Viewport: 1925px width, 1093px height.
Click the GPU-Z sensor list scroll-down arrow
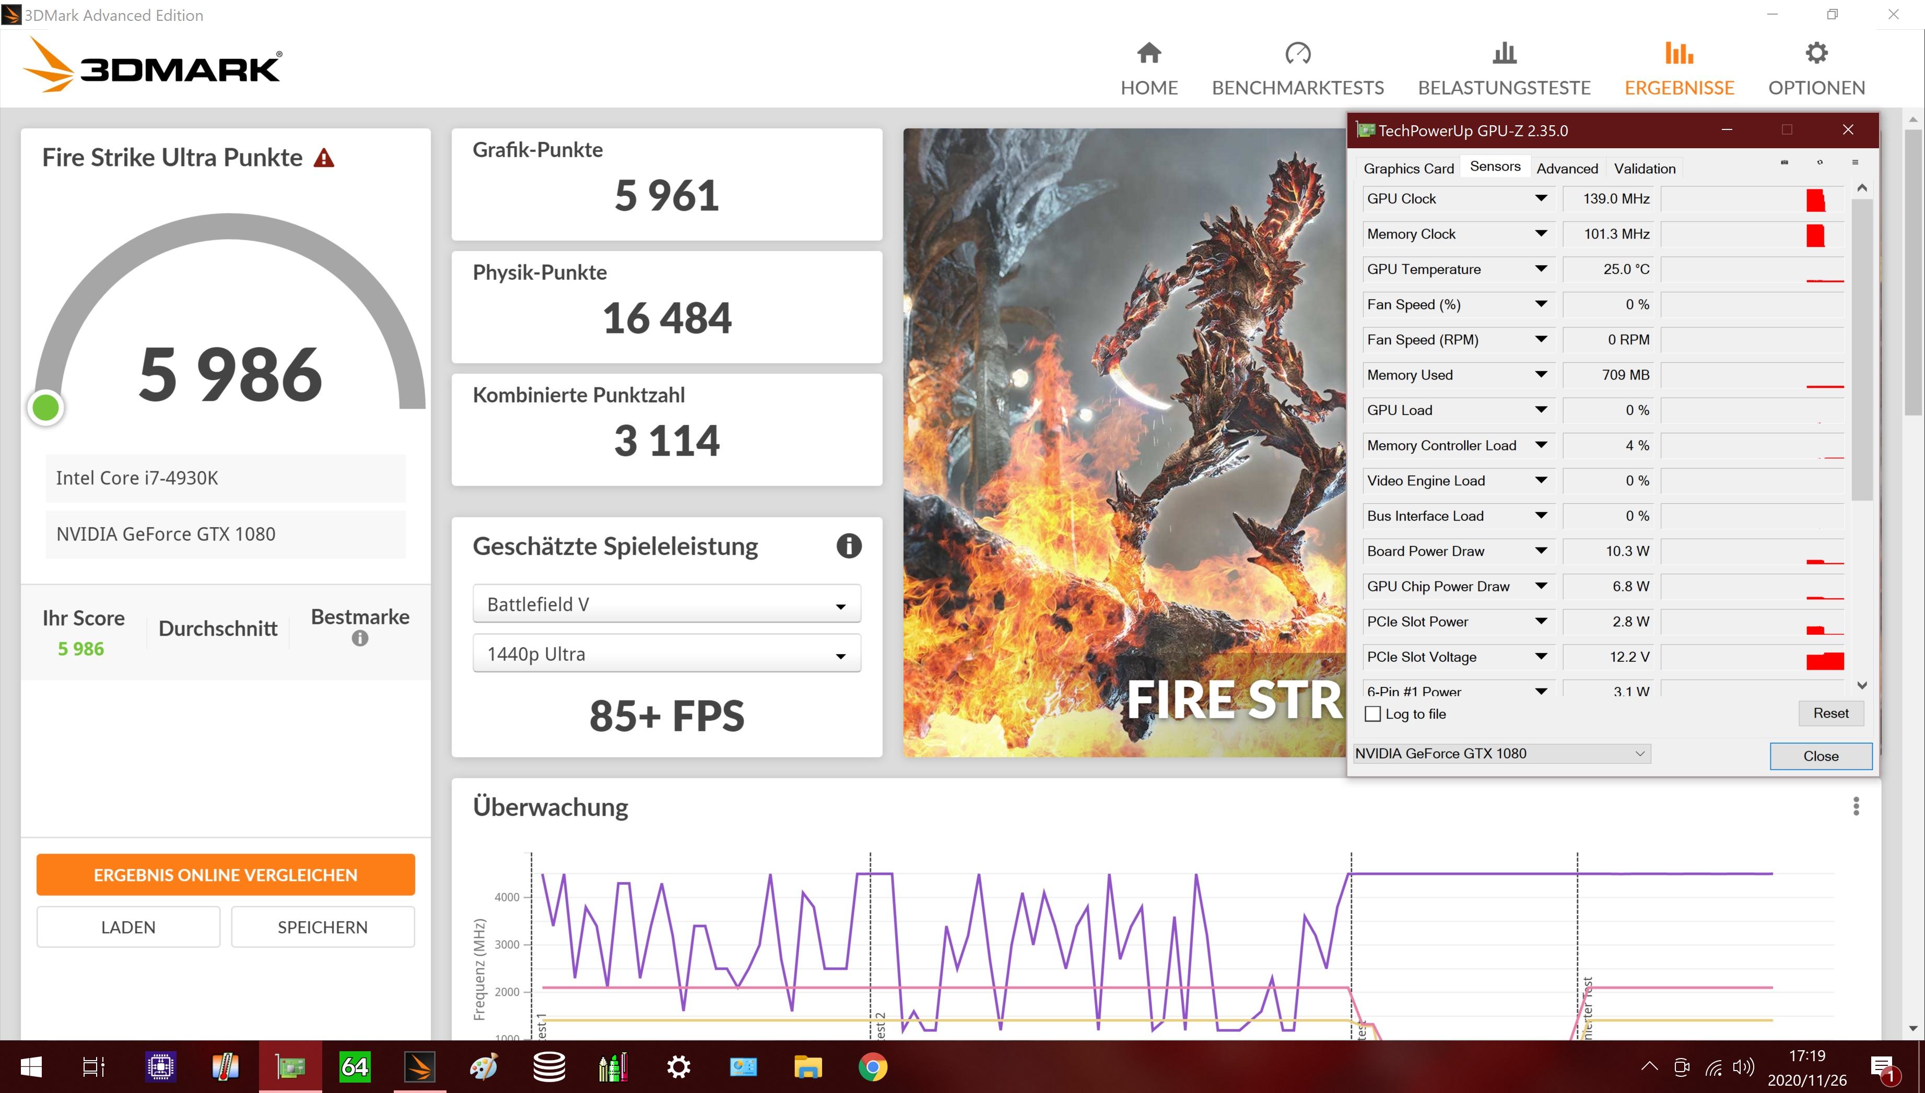coord(1861,685)
